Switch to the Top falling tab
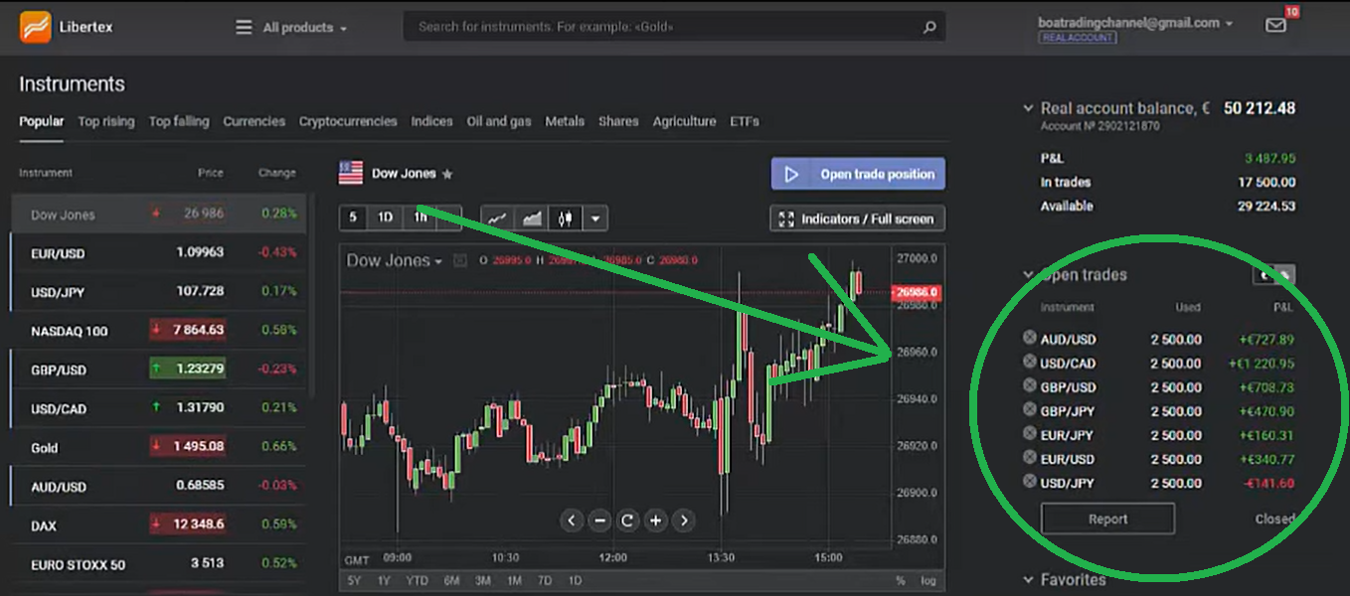Viewport: 1350px width, 596px height. pos(179,121)
